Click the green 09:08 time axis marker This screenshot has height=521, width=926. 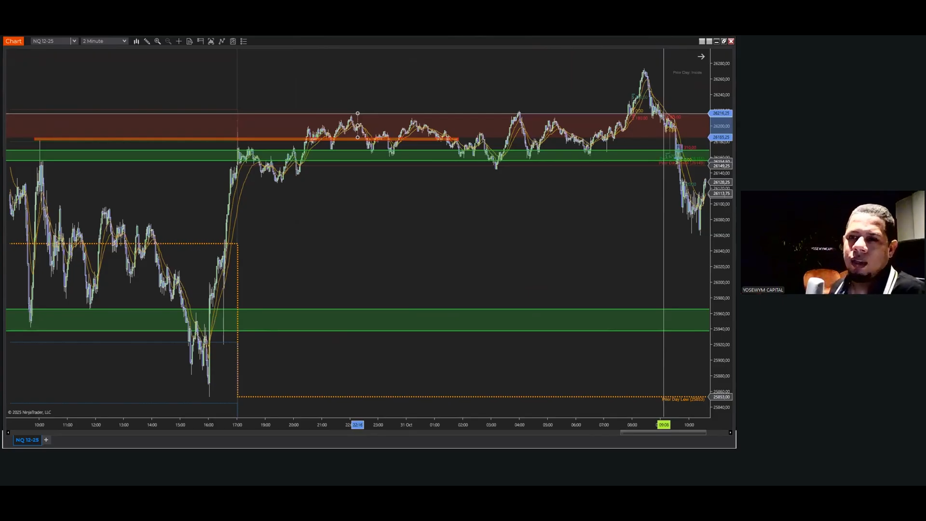pyautogui.click(x=664, y=425)
